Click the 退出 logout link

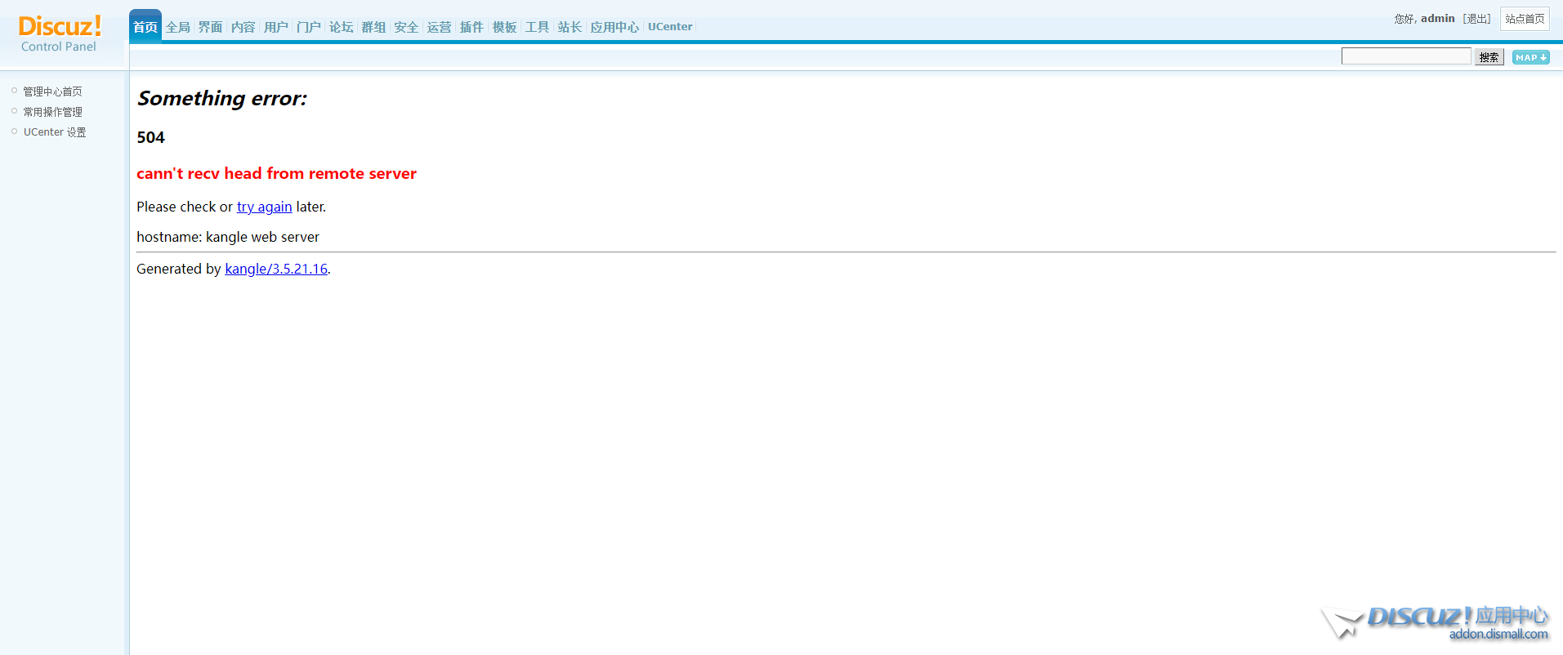click(1476, 19)
